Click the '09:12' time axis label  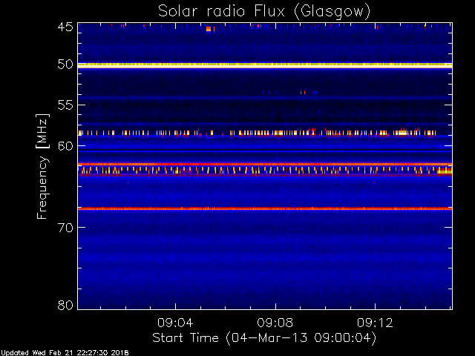click(375, 323)
